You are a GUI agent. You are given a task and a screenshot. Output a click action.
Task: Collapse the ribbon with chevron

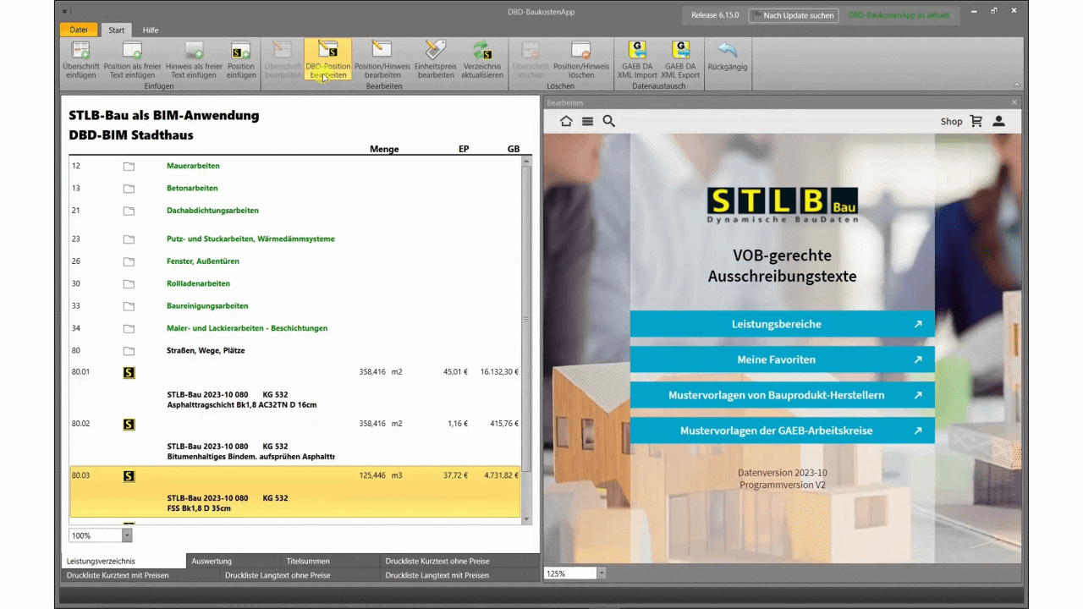pyautogui.click(x=1016, y=85)
